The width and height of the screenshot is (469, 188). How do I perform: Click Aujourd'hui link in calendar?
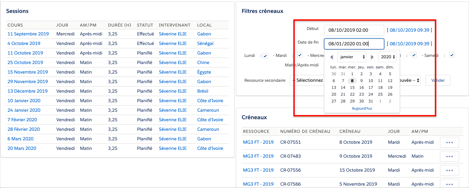point(362,108)
